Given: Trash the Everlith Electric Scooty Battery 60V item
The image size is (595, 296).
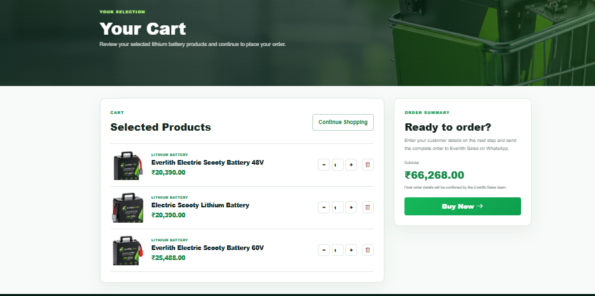Looking at the screenshot, I should [x=367, y=250].
